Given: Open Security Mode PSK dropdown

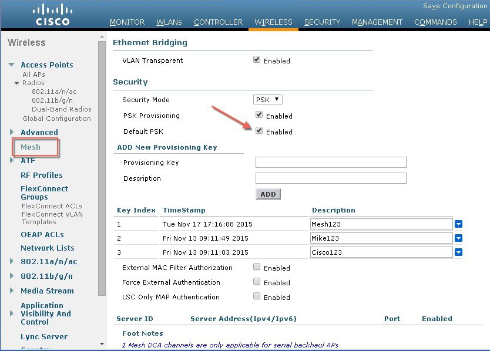Looking at the screenshot, I should (267, 100).
